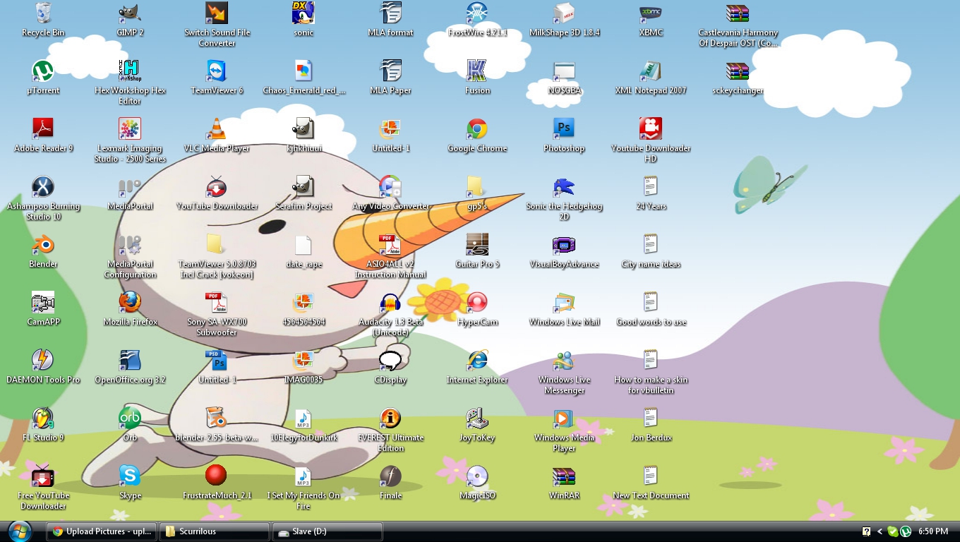Image resolution: width=960 pixels, height=542 pixels.
Task: Select the DAEMON Tools Pro icon
Action: (x=43, y=360)
